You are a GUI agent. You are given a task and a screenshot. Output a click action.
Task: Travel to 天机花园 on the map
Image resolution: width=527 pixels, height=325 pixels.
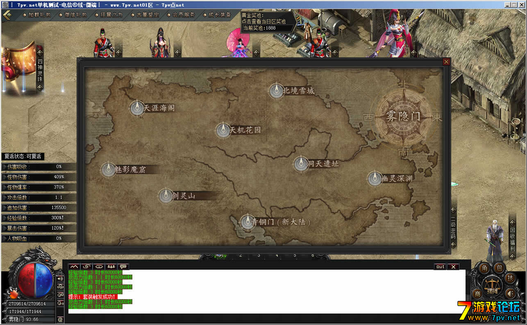tap(239, 130)
